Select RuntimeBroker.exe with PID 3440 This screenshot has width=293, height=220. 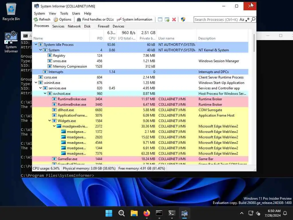(140, 104)
